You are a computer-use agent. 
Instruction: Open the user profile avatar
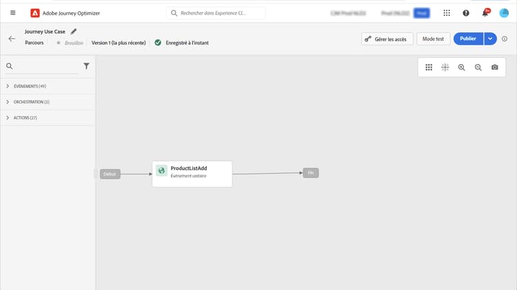504,13
